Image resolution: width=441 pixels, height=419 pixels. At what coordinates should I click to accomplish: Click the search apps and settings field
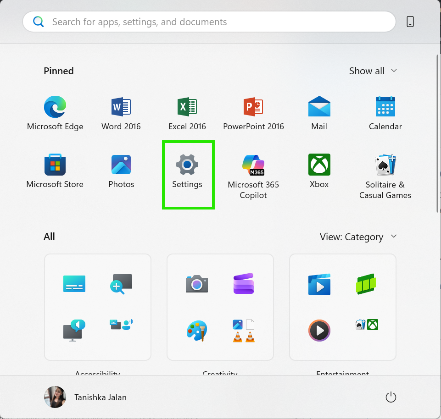(x=209, y=22)
